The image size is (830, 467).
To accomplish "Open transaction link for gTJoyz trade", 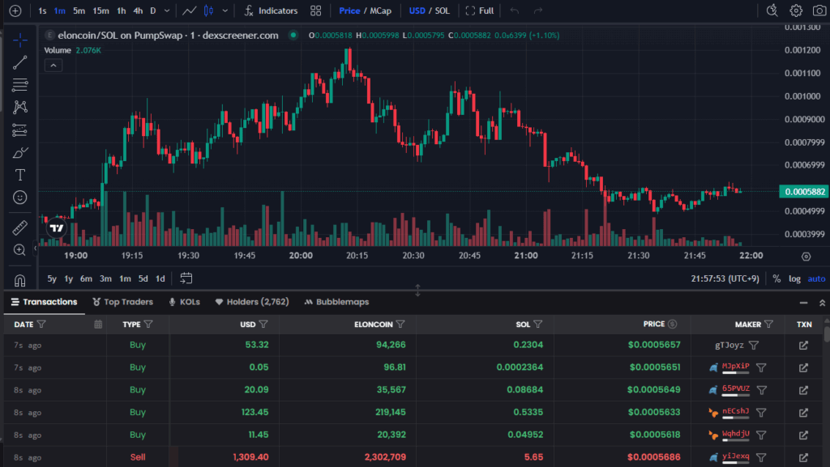I will click(803, 346).
